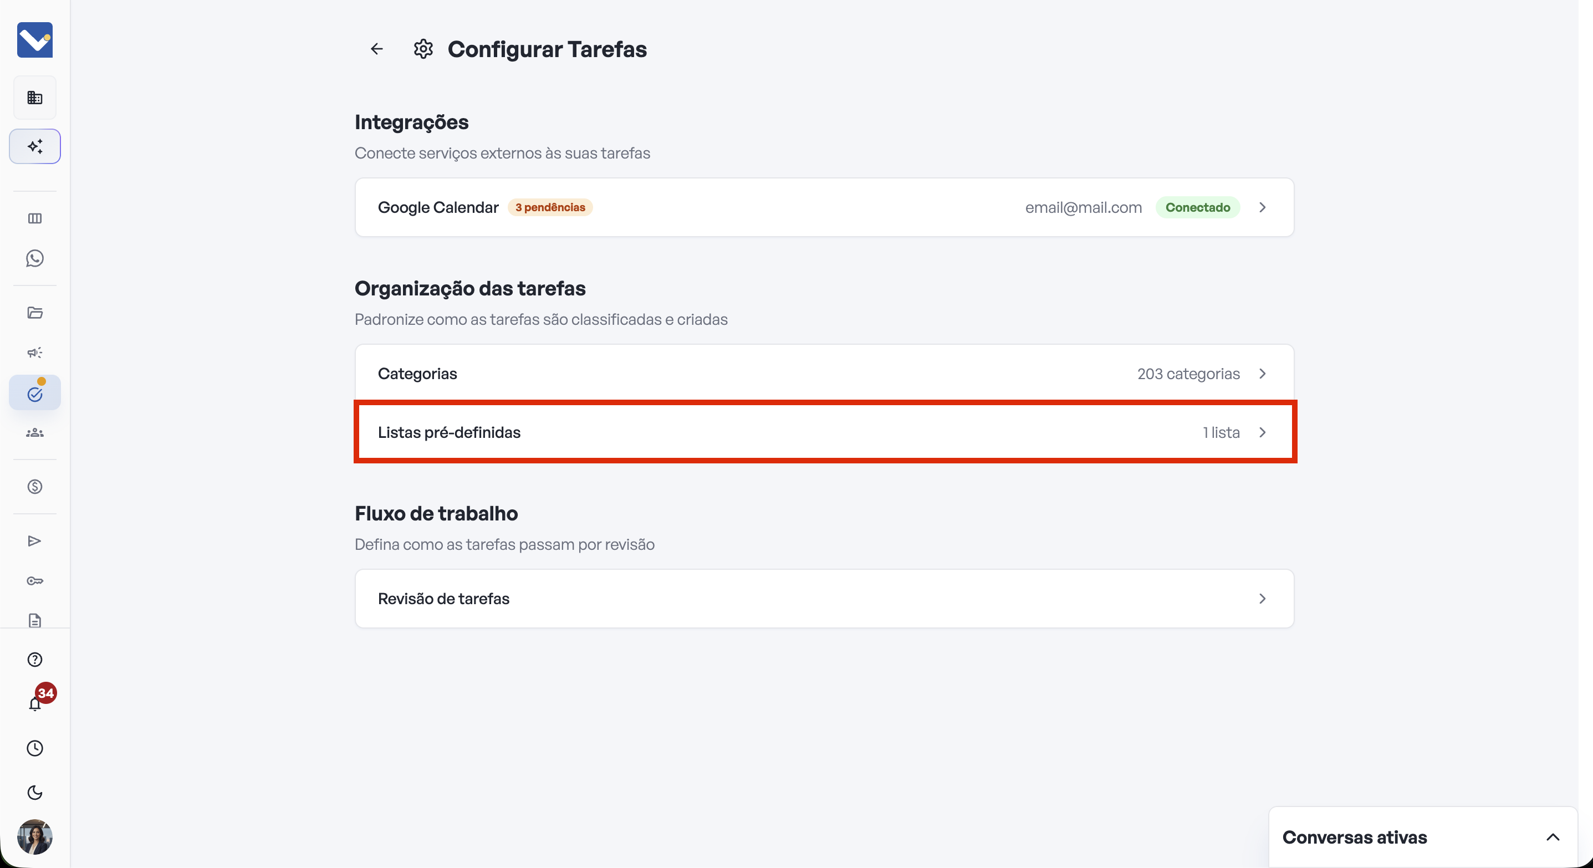Click the 3 pendências badge
1593x868 pixels.
click(x=550, y=207)
